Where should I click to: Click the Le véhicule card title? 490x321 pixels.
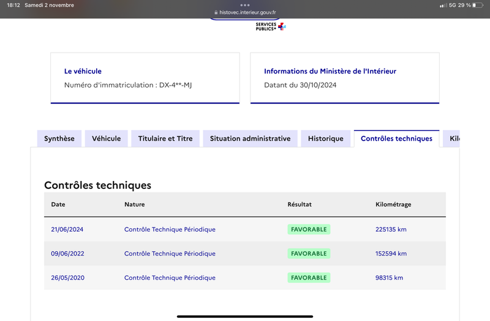pyautogui.click(x=83, y=71)
